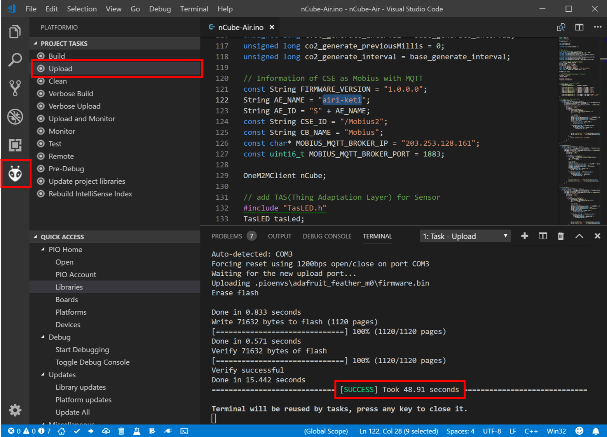607x437 pixels.
Task: Split the editor to the right
Action: (x=579, y=27)
